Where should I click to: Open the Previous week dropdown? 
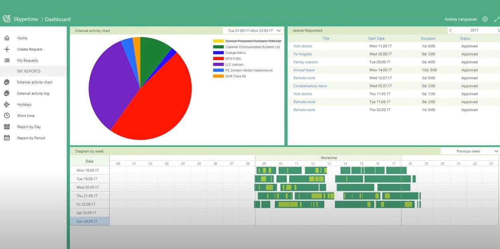point(470,151)
